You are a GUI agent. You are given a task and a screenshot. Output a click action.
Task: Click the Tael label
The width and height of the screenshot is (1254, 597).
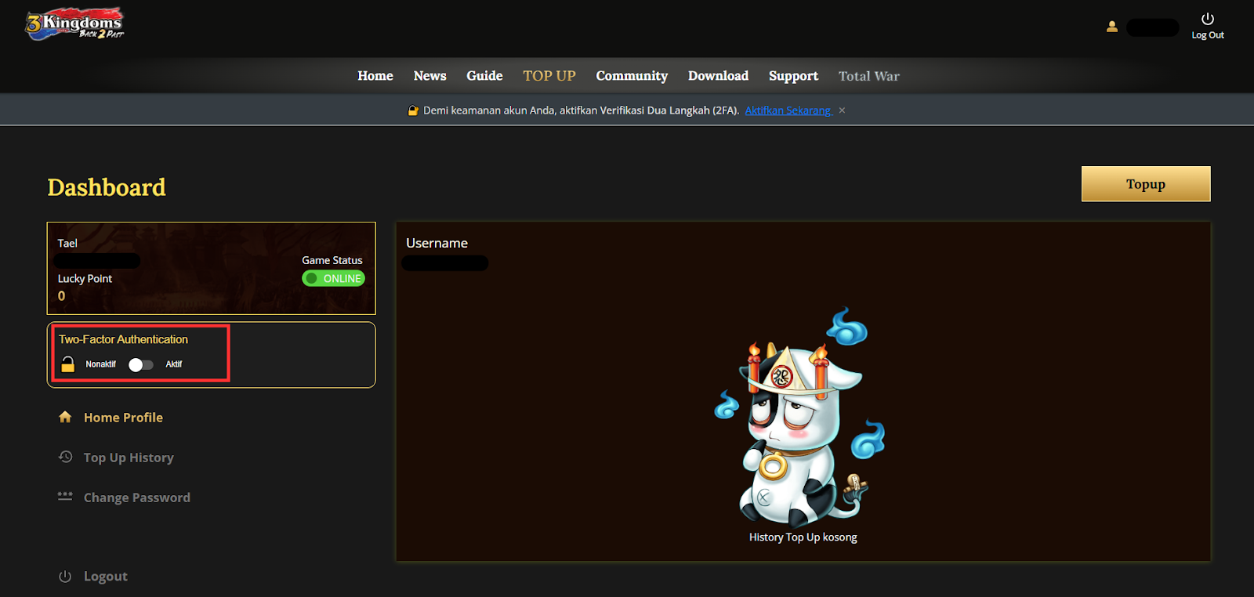point(67,243)
